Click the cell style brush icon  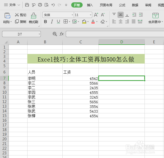click(75, 22)
